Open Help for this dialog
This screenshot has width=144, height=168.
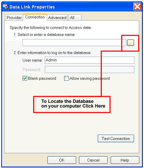tap(125, 160)
